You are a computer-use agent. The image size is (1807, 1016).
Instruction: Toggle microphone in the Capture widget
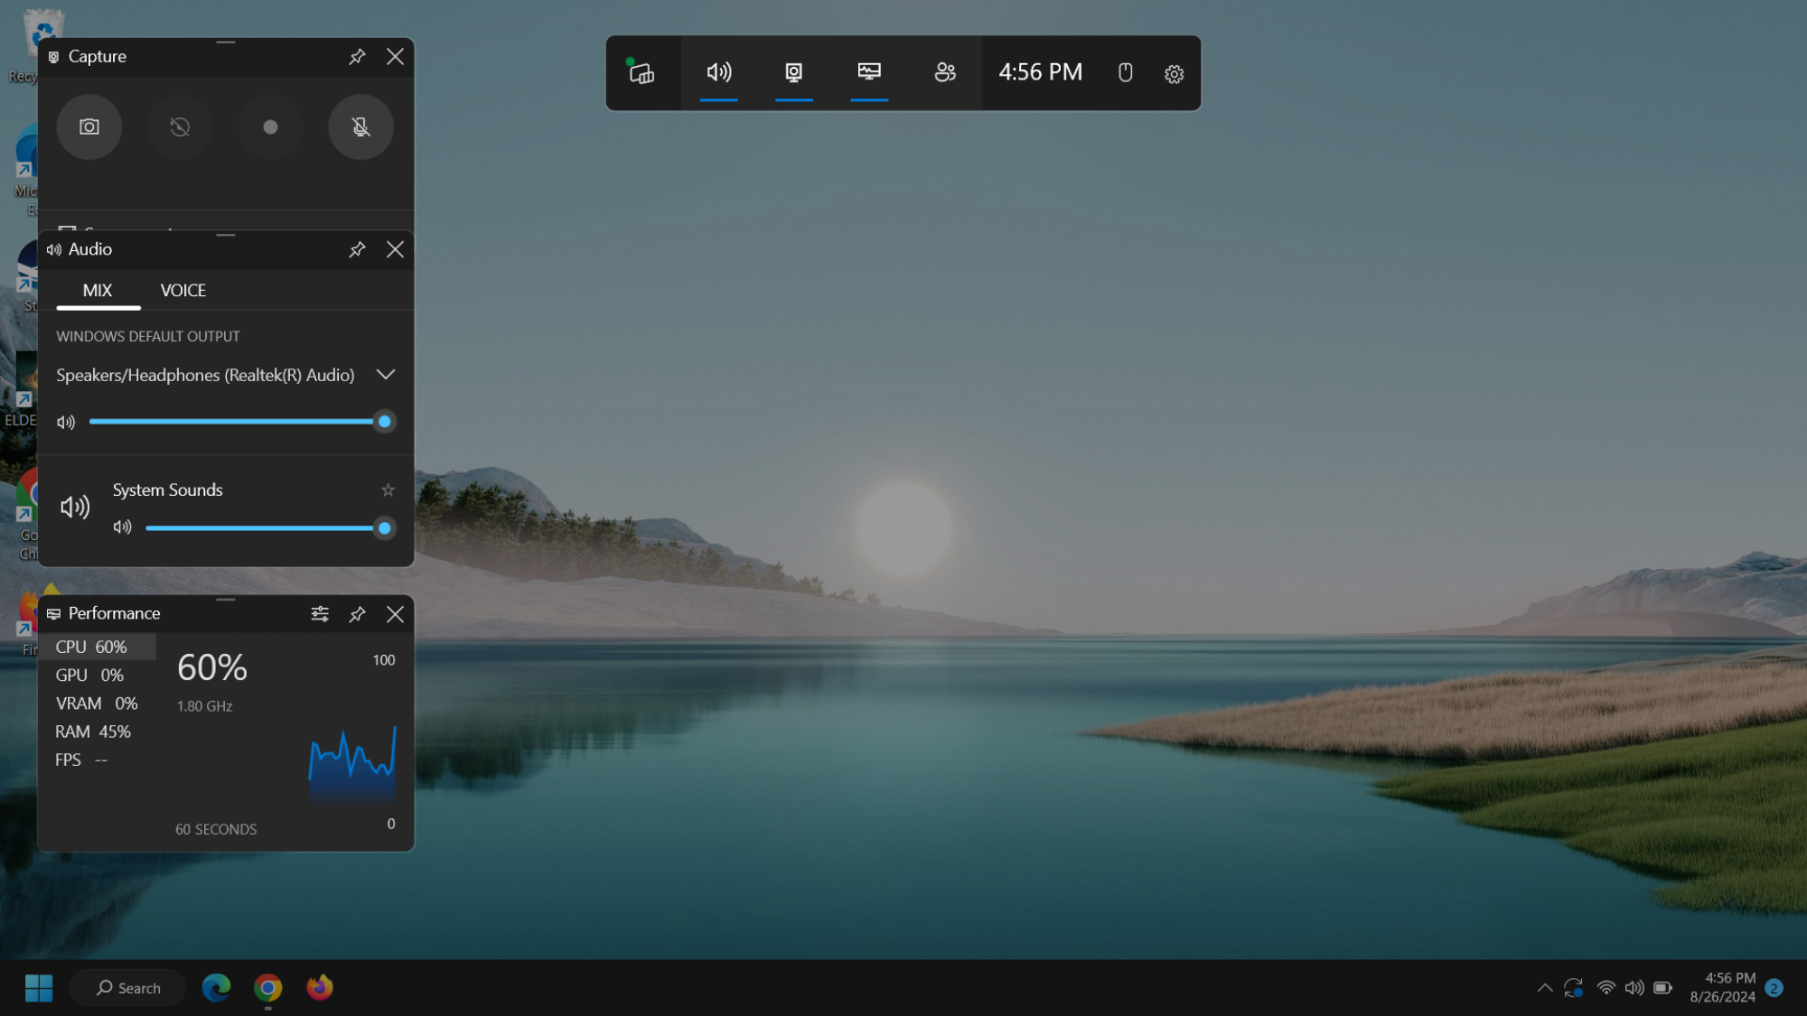point(360,127)
